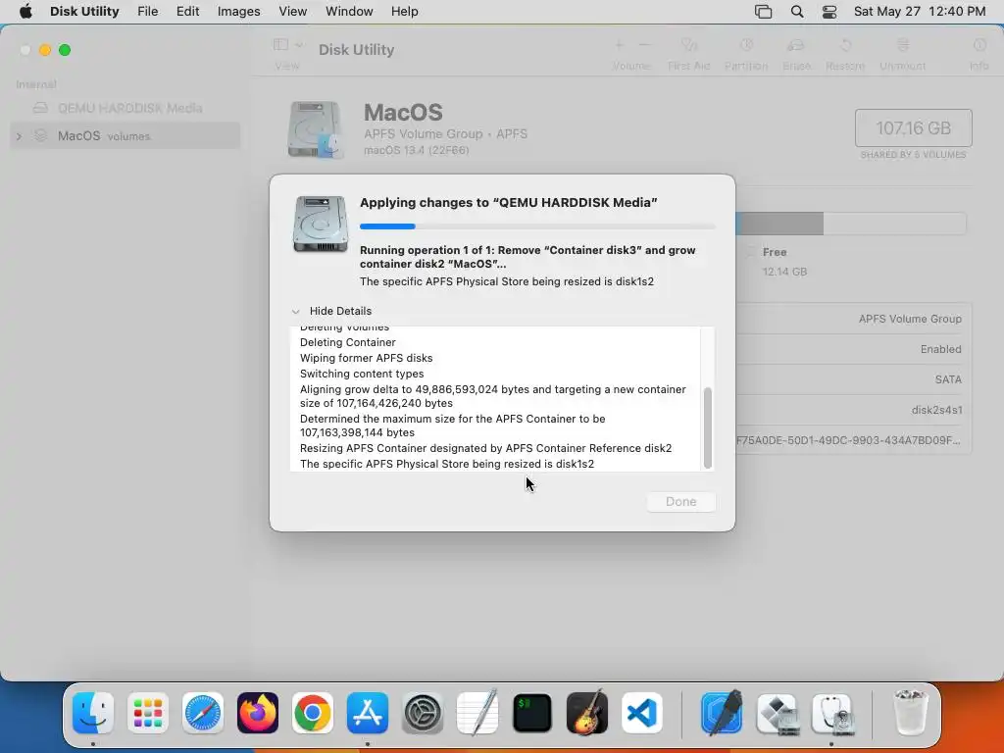The height and width of the screenshot is (753, 1004).
Task: Open the View menu
Action: coord(292,12)
